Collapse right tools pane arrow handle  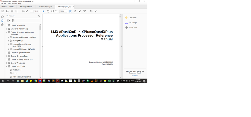pos(122,46)
